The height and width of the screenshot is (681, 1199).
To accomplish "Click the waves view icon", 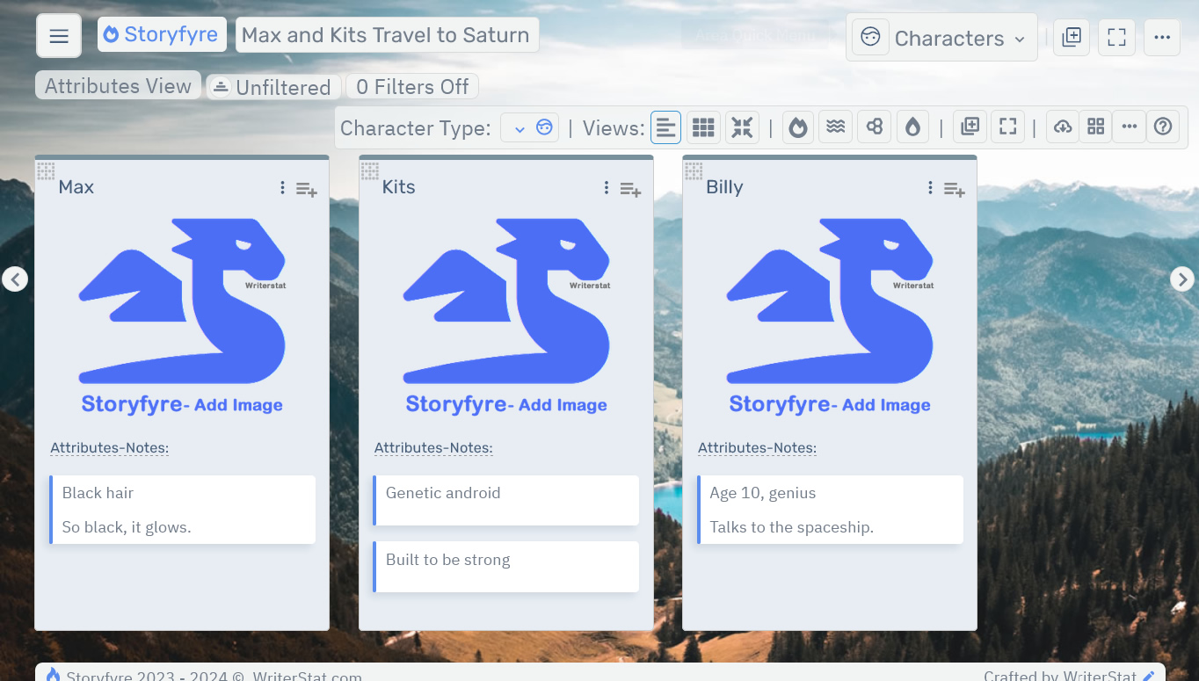I will click(835, 127).
